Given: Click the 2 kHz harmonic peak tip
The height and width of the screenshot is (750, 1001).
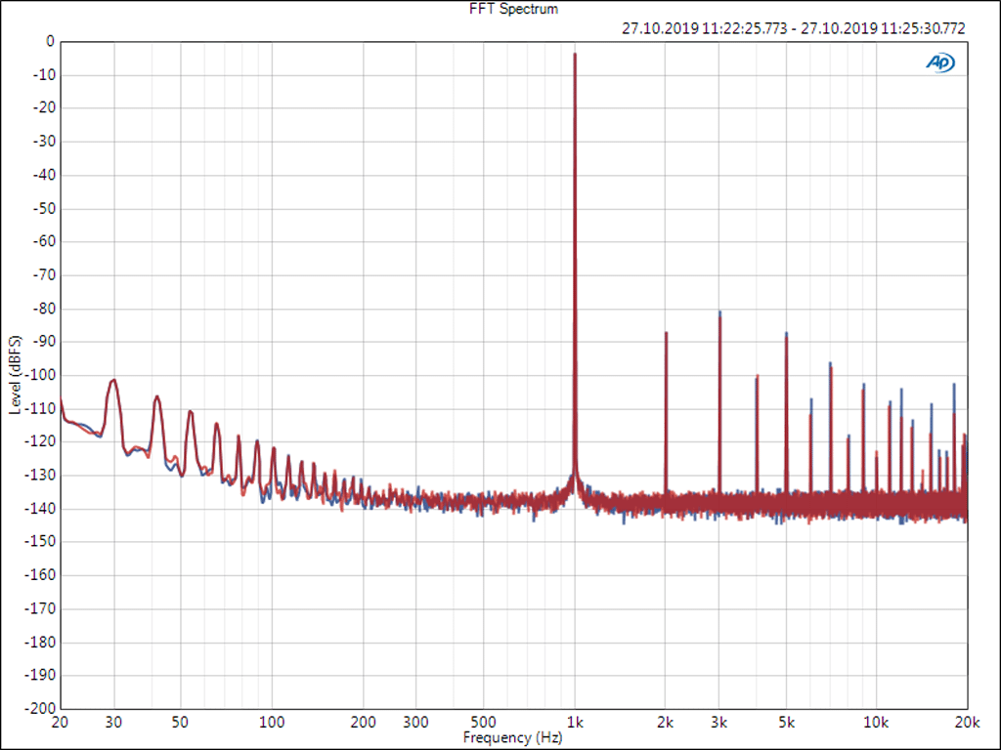Looking at the screenshot, I should [666, 333].
